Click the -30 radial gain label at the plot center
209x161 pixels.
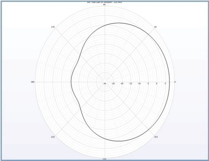[104, 84]
